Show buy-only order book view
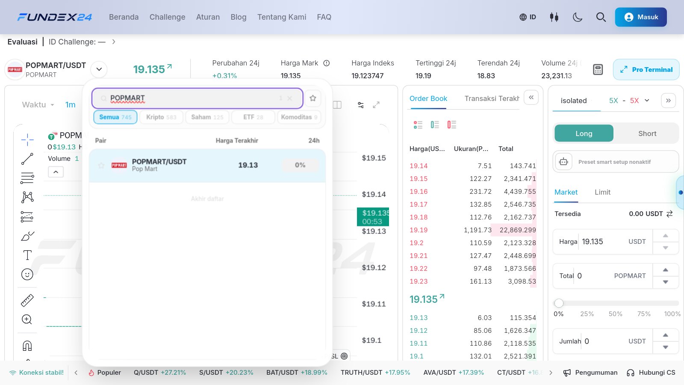Image resolution: width=684 pixels, height=385 pixels. [435, 124]
